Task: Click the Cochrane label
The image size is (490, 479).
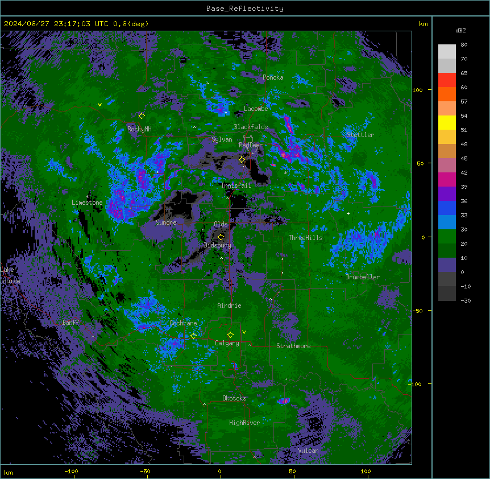Action: pos(183,323)
